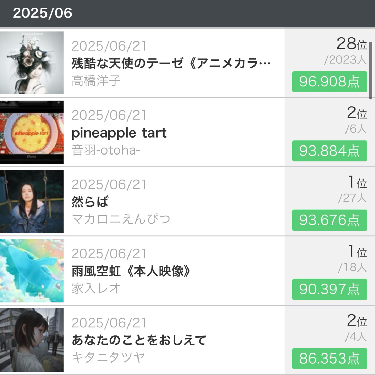Image resolution: width=375 pixels, height=375 pixels.
Task: Tap the pineapple tart cover thumbnail
Action: pos(32,132)
